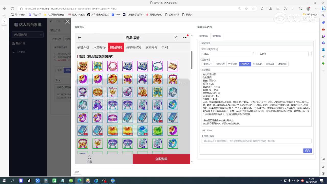Open the 大话西游手游 game dropdown in sidebar

point(28,34)
